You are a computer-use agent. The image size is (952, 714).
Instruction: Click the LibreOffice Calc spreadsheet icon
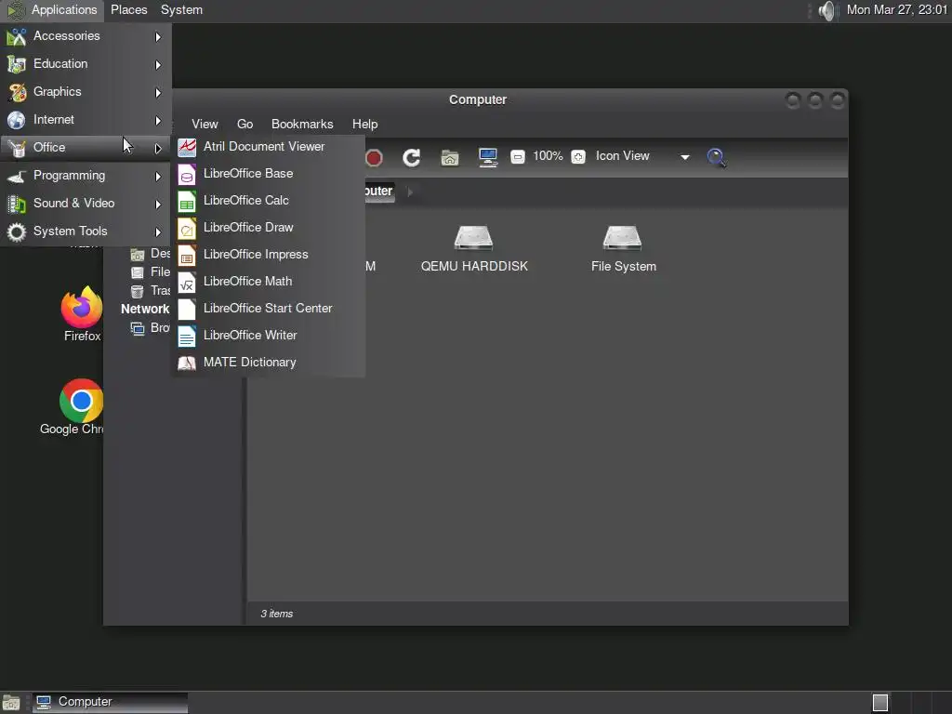click(186, 201)
